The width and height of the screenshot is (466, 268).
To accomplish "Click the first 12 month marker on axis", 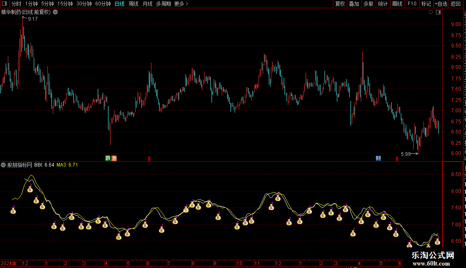I will point(25,263).
